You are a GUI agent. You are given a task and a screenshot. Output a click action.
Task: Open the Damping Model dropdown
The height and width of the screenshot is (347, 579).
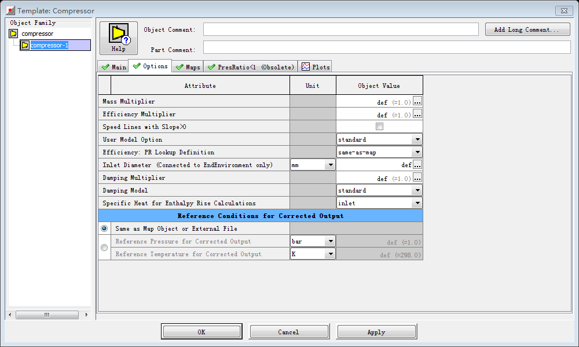point(416,190)
